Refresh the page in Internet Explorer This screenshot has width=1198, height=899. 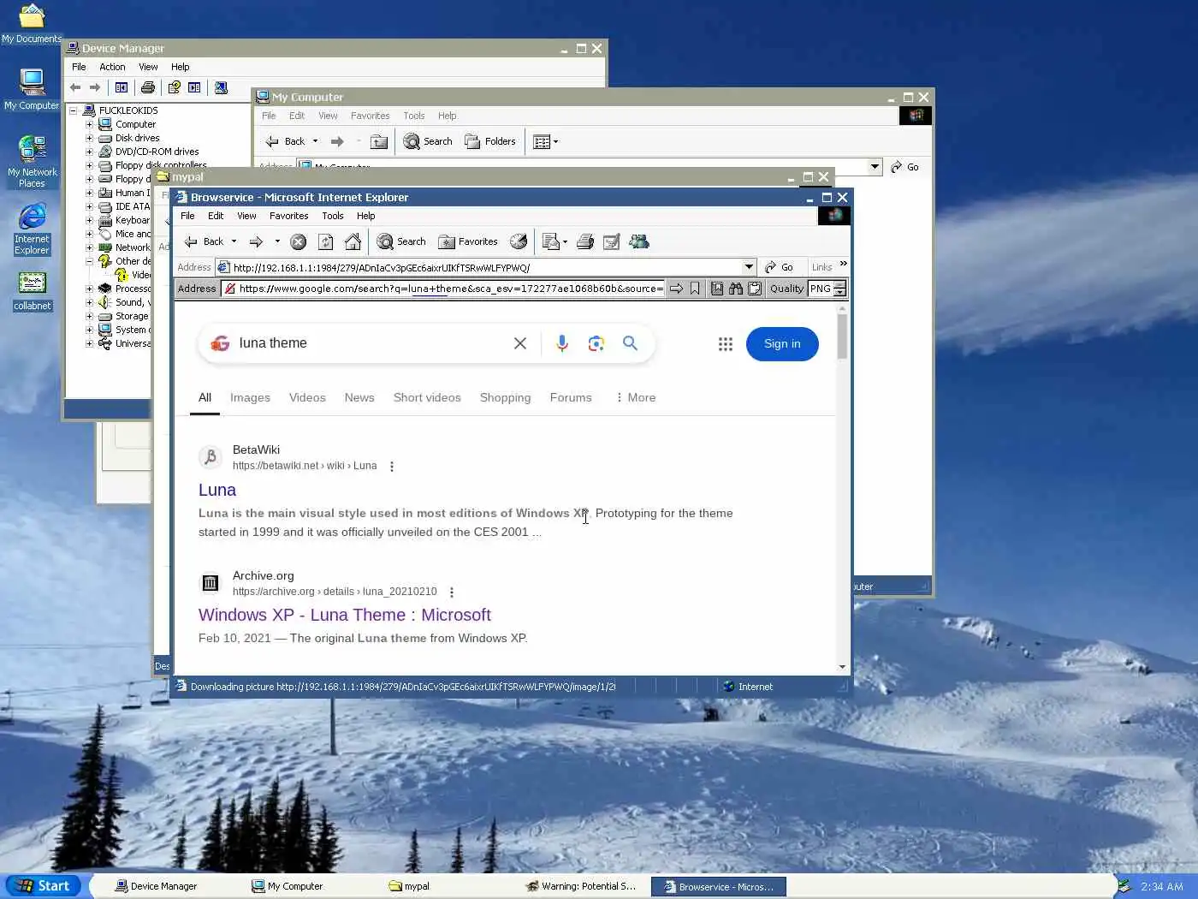click(x=325, y=242)
